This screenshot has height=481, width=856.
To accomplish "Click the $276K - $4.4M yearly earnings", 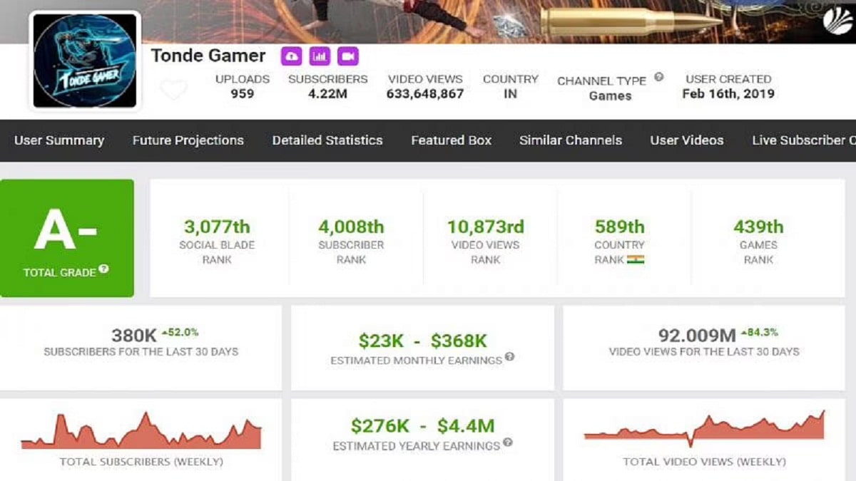I will [422, 426].
